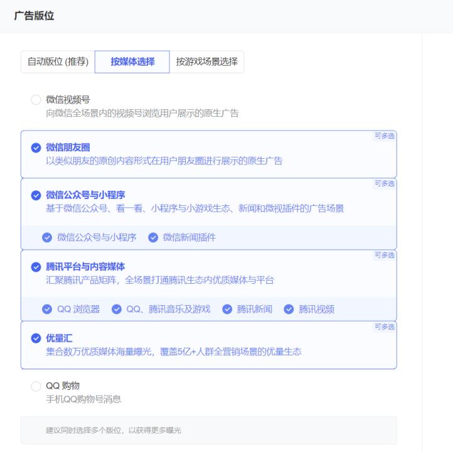Click the 优量汇 title label
The height and width of the screenshot is (452, 453).
[x=59, y=338]
